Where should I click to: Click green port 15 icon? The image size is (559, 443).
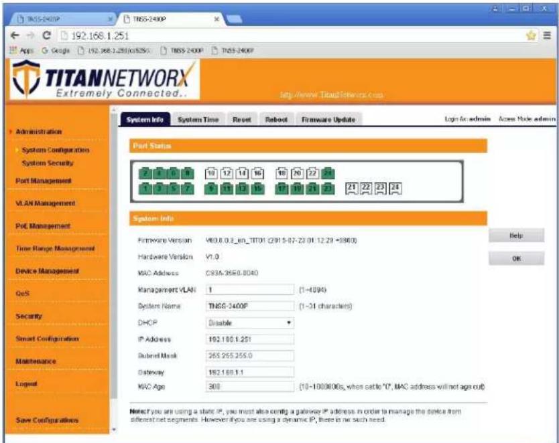tap(257, 188)
